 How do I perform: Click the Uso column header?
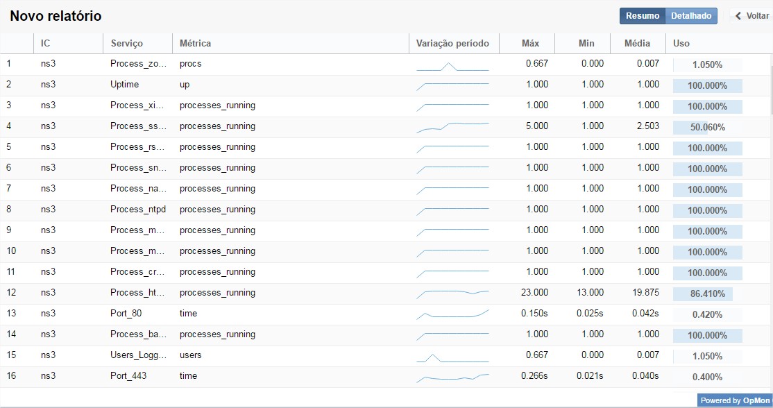click(x=681, y=43)
